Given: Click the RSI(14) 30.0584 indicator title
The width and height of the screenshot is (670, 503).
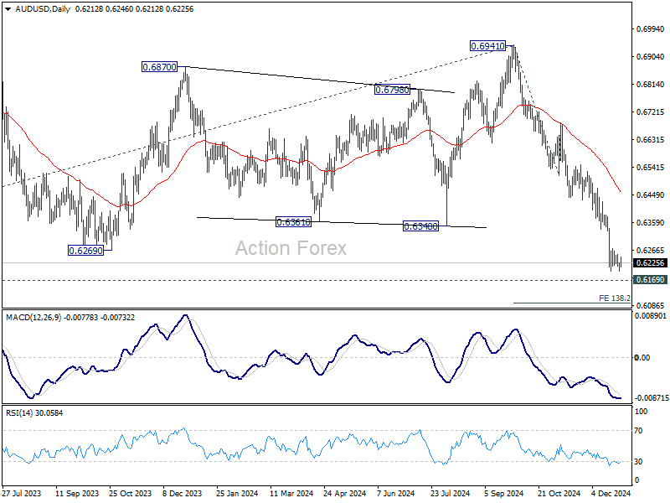Looking at the screenshot, I should click(x=34, y=412).
